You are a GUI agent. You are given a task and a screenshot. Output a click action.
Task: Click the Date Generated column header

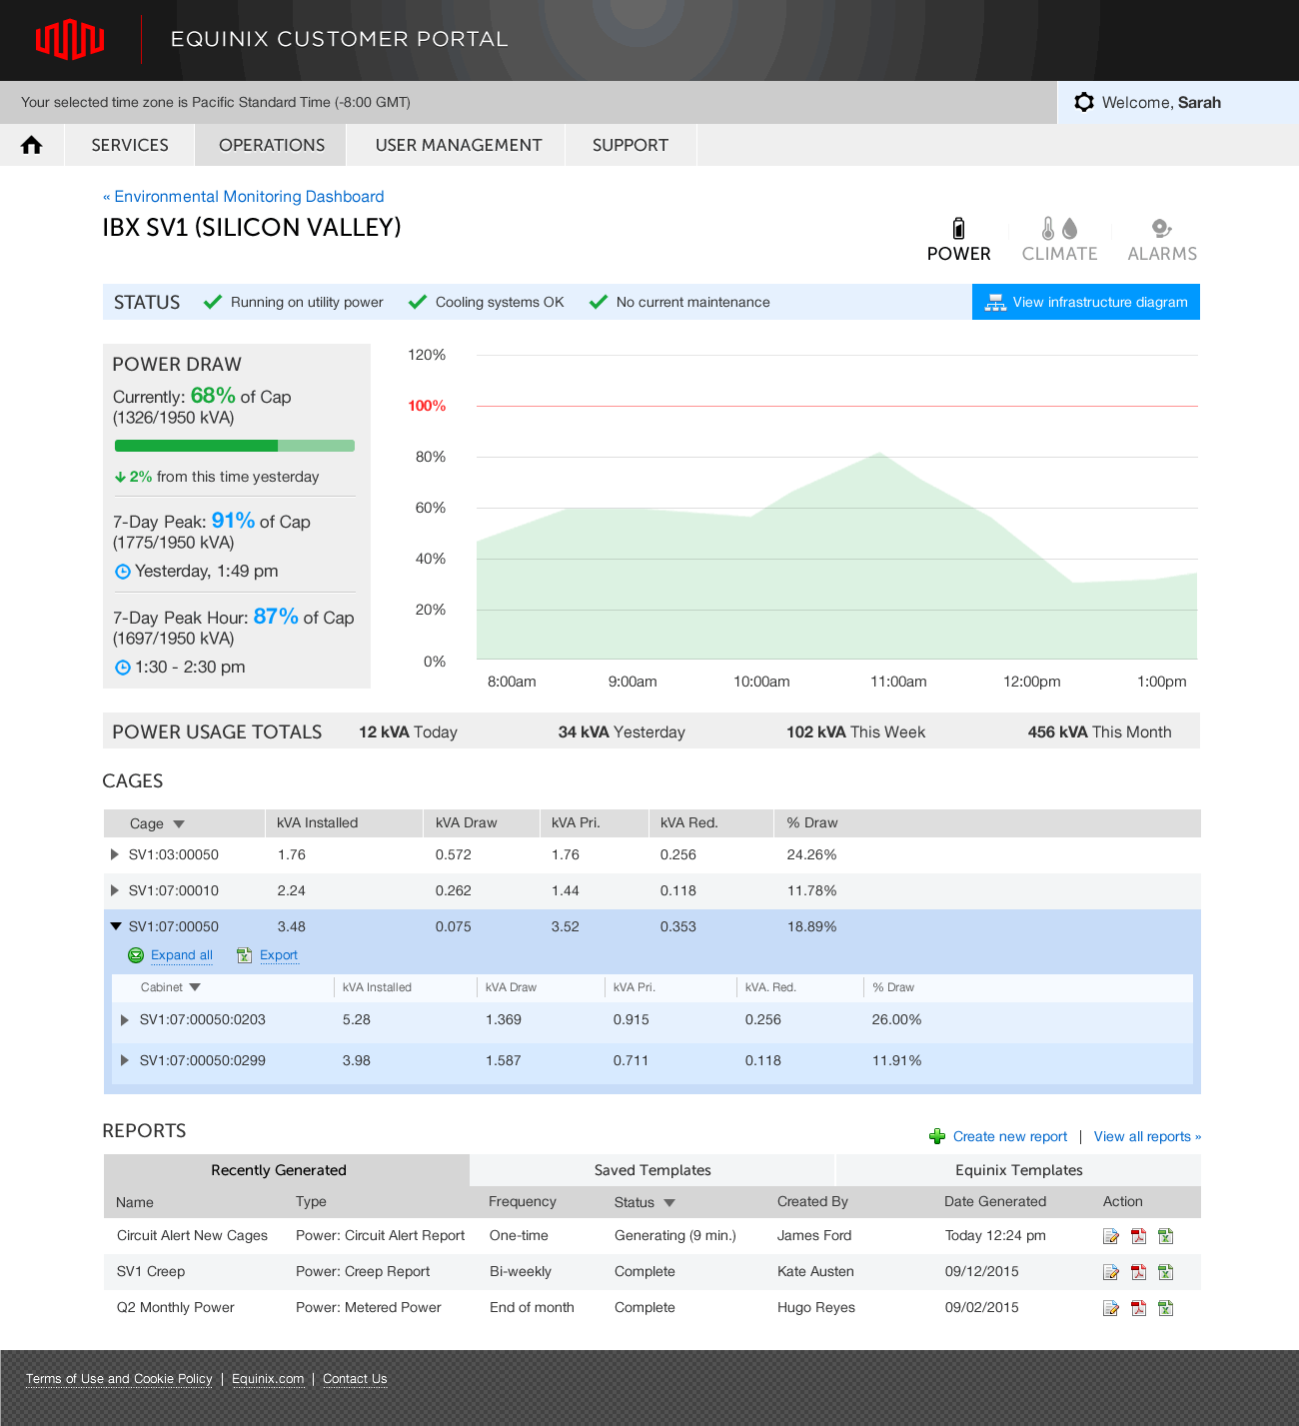[995, 1201]
